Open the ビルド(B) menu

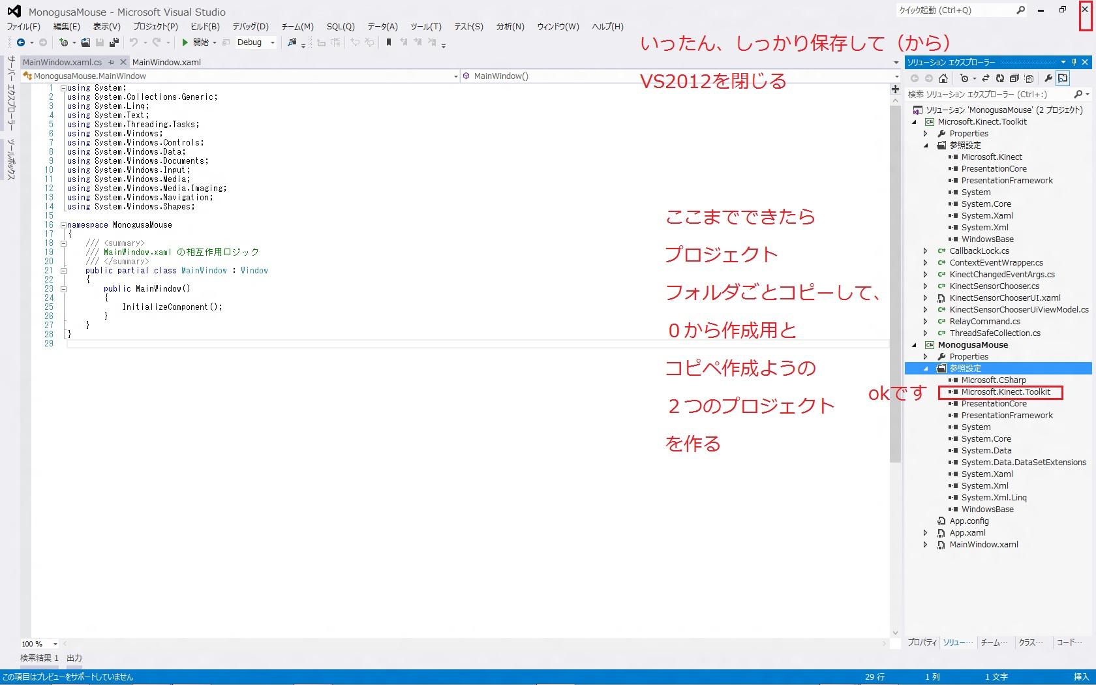[x=205, y=27]
